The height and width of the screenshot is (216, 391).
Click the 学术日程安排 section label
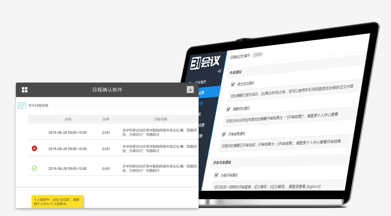(x=38, y=105)
